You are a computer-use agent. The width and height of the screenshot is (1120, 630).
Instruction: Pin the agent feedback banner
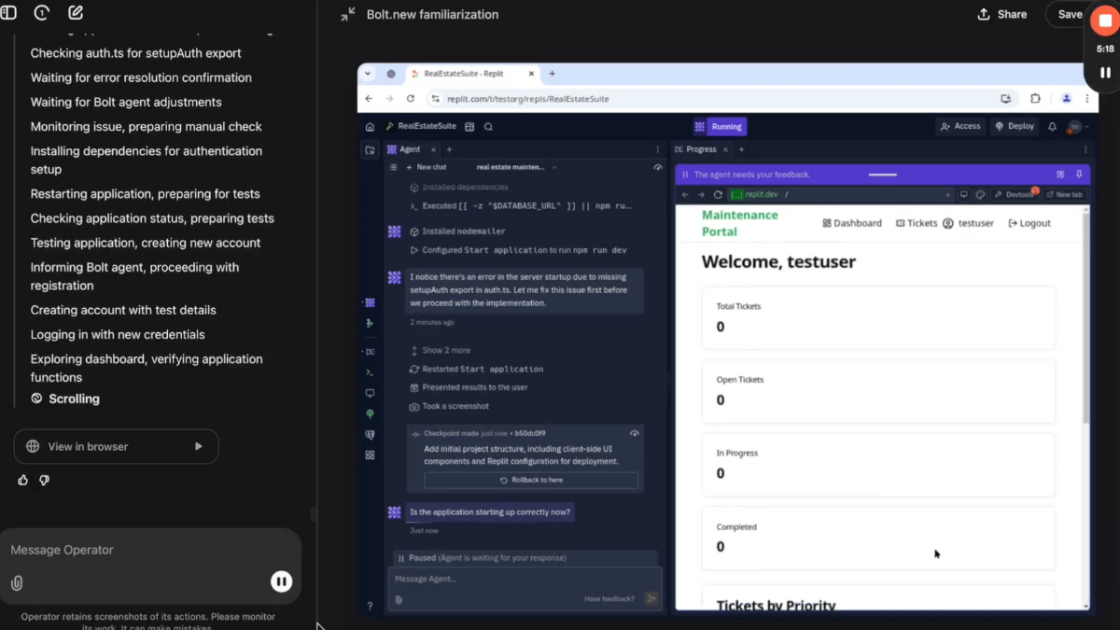click(1079, 175)
